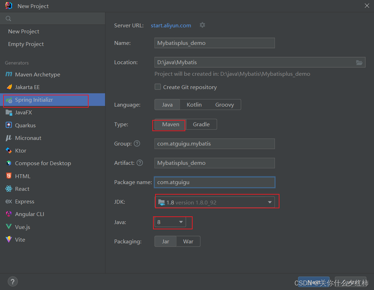The image size is (374, 290).
Task: Select Jar packaging
Action: [166, 242]
